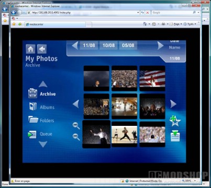Image resolution: width=211 pixels, height=188 pixels.
Task: Go back with the left-arrow button
Action: (x=42, y=49)
